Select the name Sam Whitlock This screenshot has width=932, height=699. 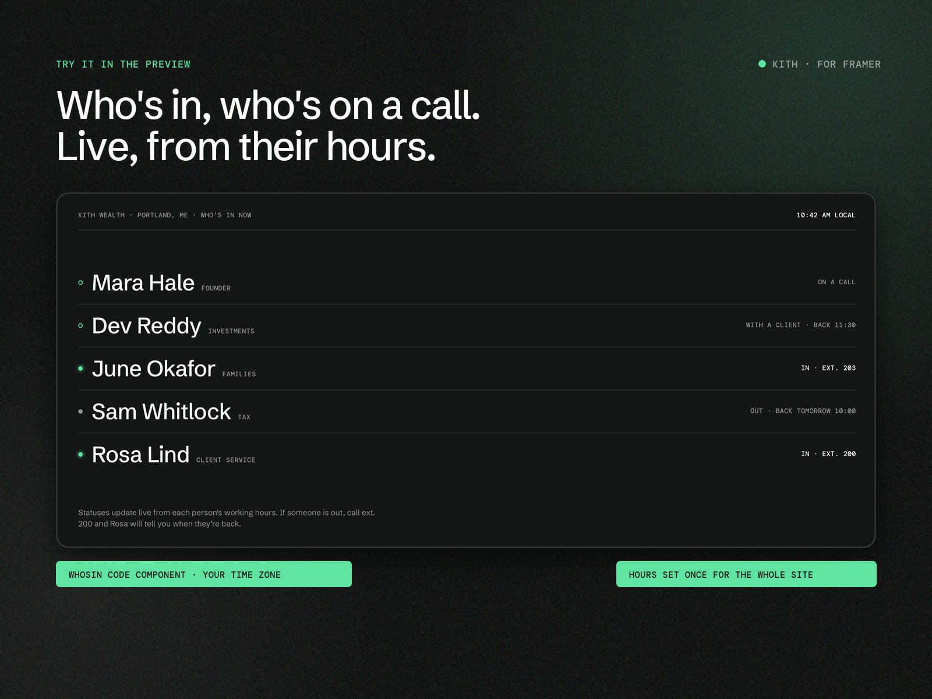click(x=161, y=411)
